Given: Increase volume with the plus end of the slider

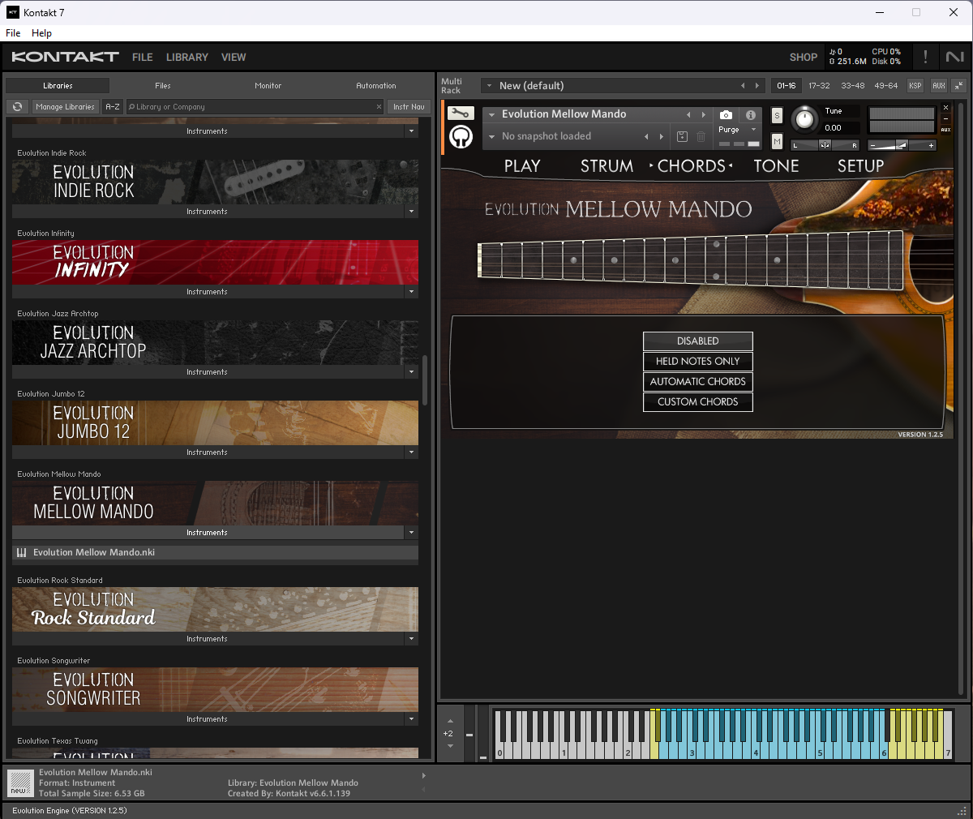Looking at the screenshot, I should coord(931,145).
